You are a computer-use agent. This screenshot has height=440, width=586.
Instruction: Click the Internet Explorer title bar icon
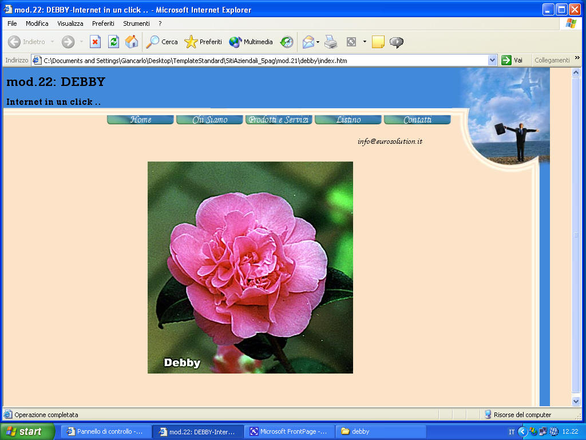click(x=8, y=9)
